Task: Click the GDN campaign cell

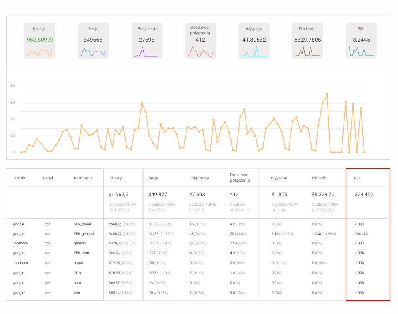Action: click(77, 273)
